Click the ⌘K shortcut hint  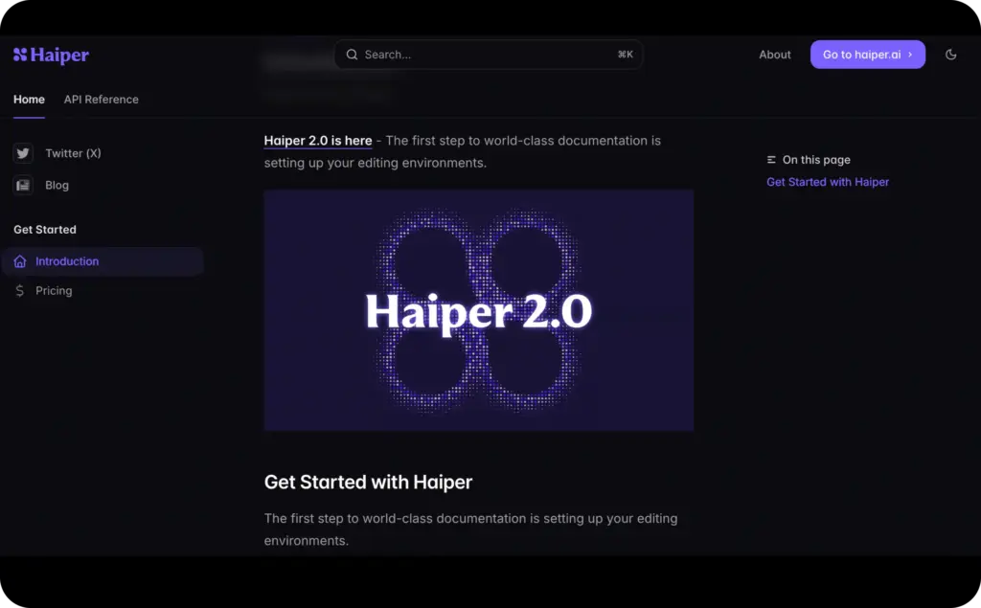pyautogui.click(x=625, y=55)
